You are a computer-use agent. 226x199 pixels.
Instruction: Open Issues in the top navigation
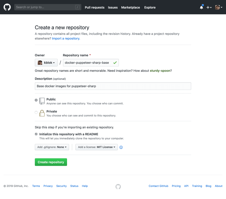113,7
